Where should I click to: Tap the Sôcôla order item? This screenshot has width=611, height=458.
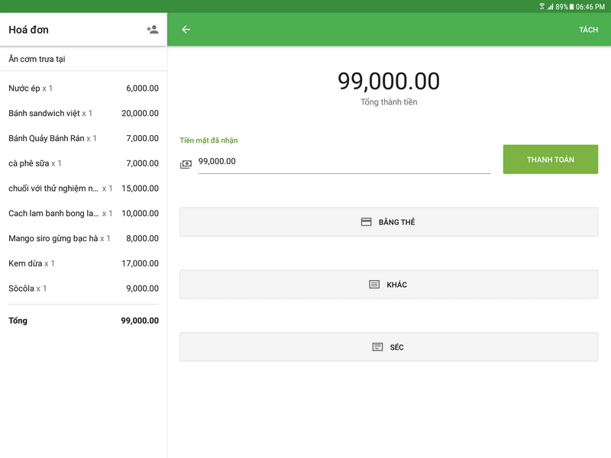pyautogui.click(x=83, y=289)
